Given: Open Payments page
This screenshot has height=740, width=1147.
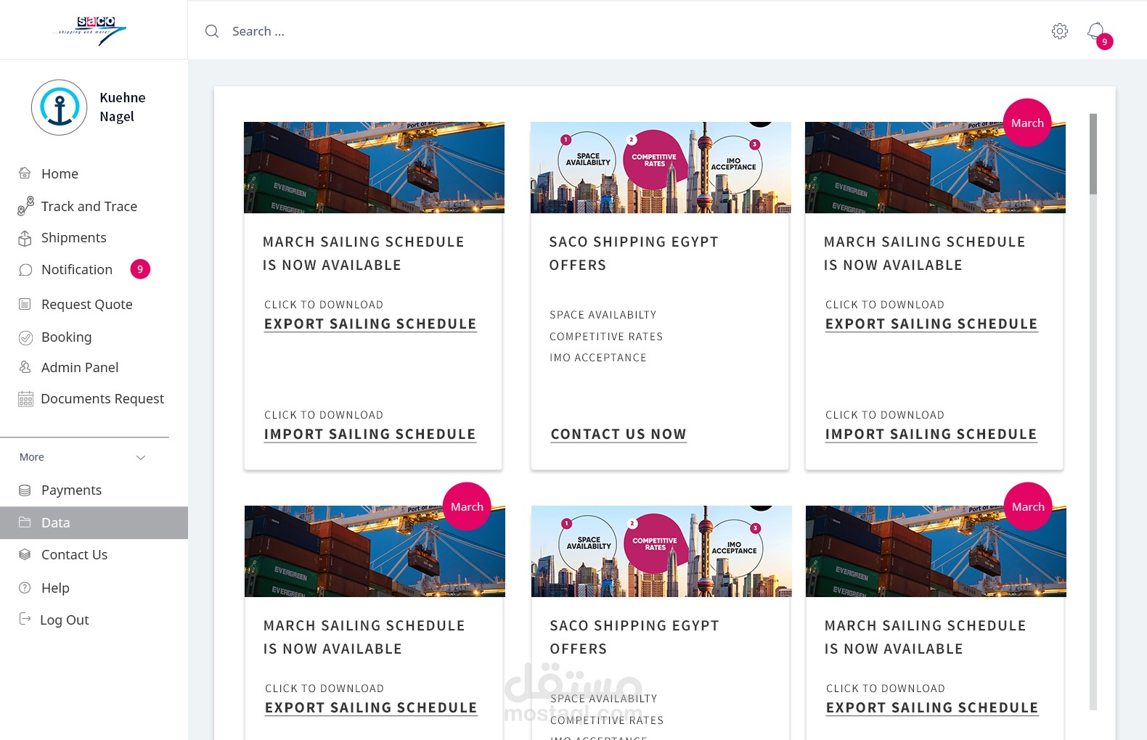Looking at the screenshot, I should (71, 490).
